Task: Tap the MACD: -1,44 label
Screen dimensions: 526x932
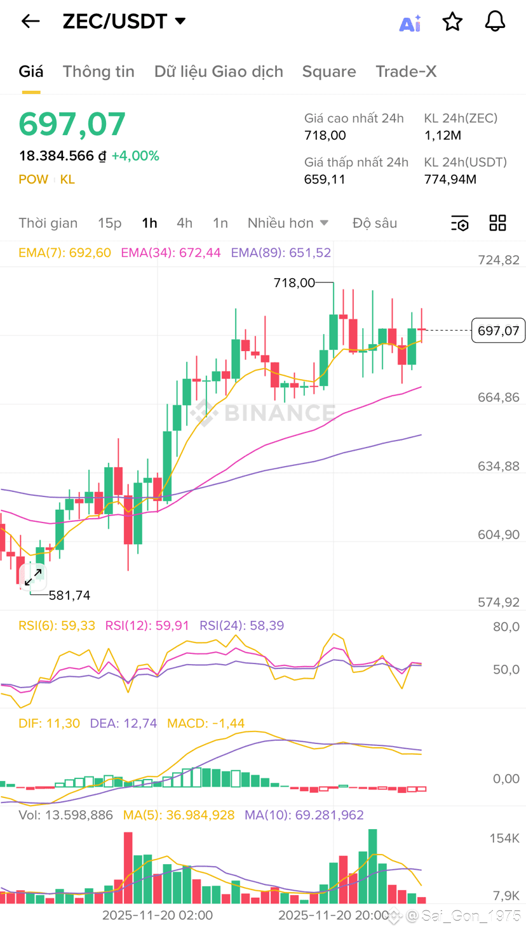Action: click(206, 723)
